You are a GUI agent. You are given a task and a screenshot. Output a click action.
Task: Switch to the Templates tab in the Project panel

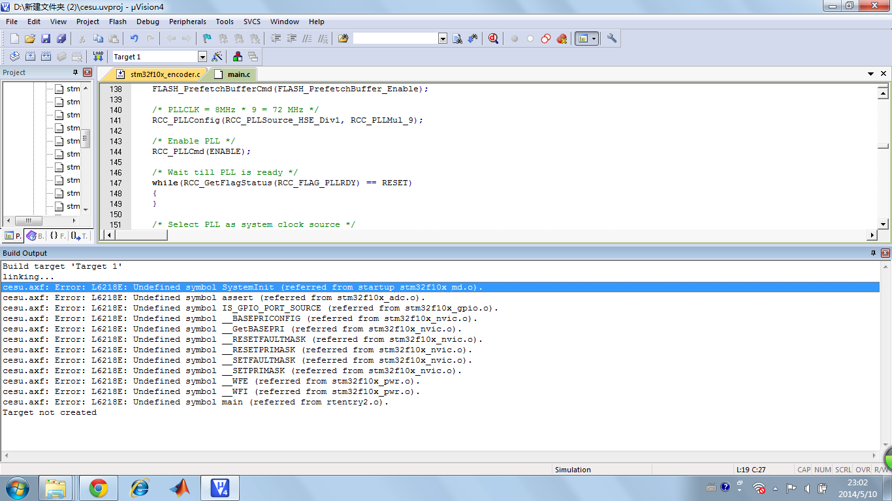(x=80, y=236)
